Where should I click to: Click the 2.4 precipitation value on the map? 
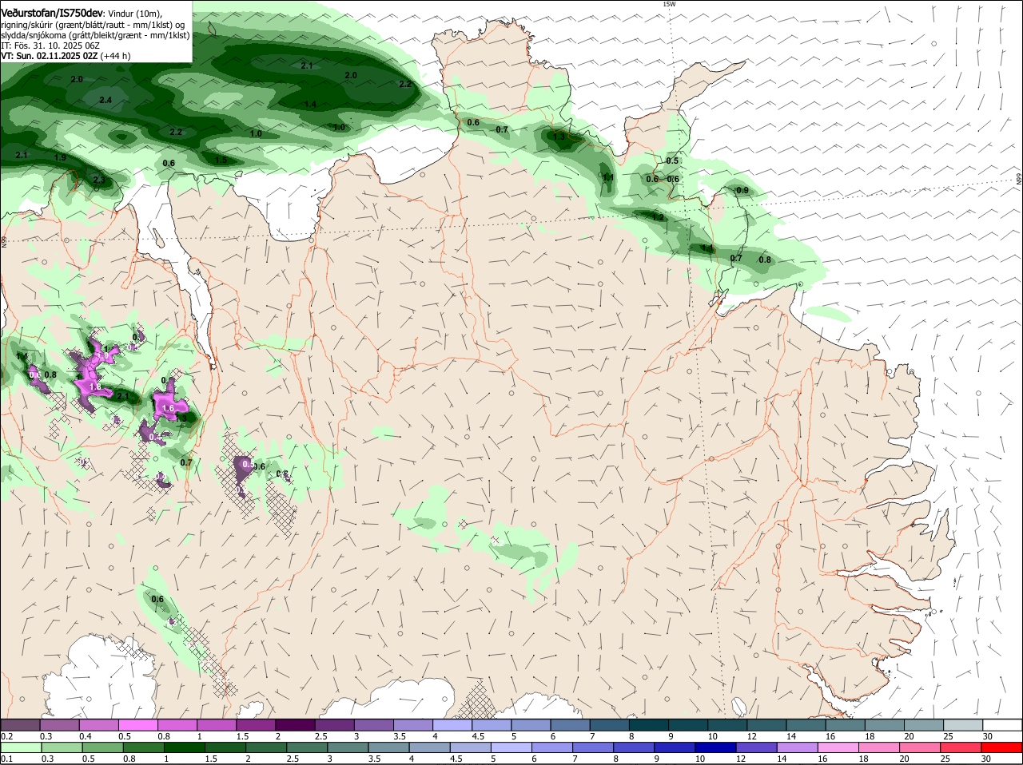coord(105,100)
